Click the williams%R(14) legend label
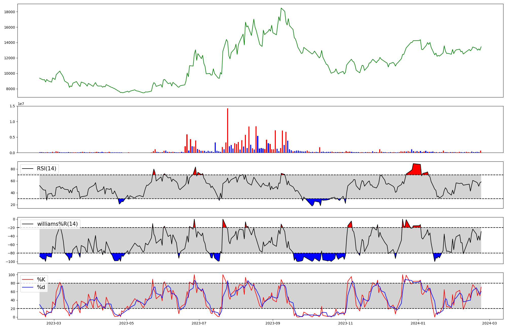Image resolution: width=507 pixels, height=329 pixels. [57, 224]
